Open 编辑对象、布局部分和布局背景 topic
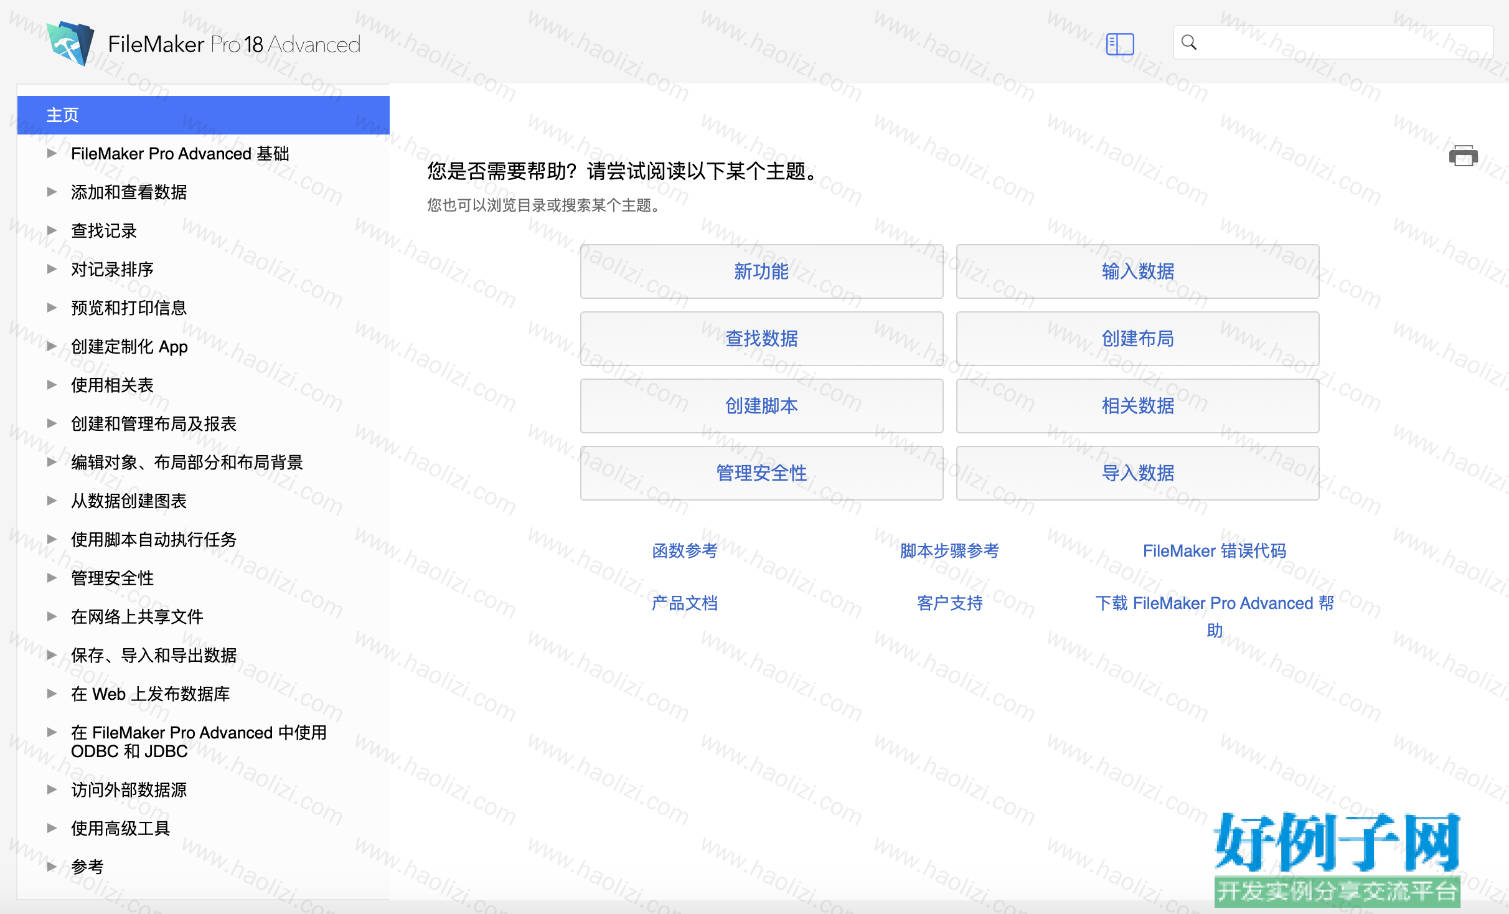 (187, 463)
